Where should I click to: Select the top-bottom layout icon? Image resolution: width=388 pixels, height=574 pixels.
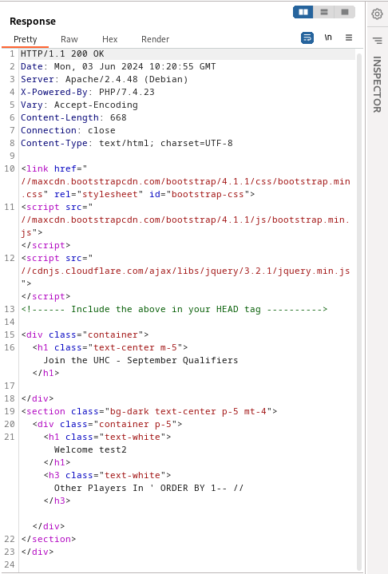pos(324,12)
